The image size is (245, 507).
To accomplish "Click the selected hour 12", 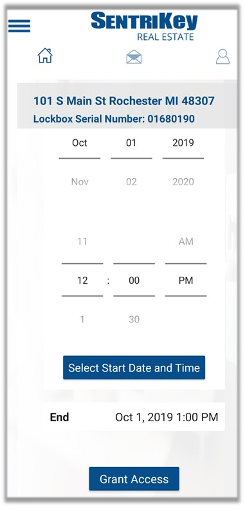I will (x=82, y=281).
